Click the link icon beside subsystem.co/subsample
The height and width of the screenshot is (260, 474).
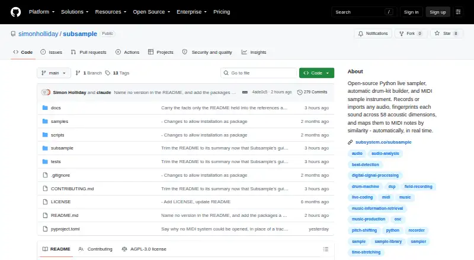coord(350,142)
